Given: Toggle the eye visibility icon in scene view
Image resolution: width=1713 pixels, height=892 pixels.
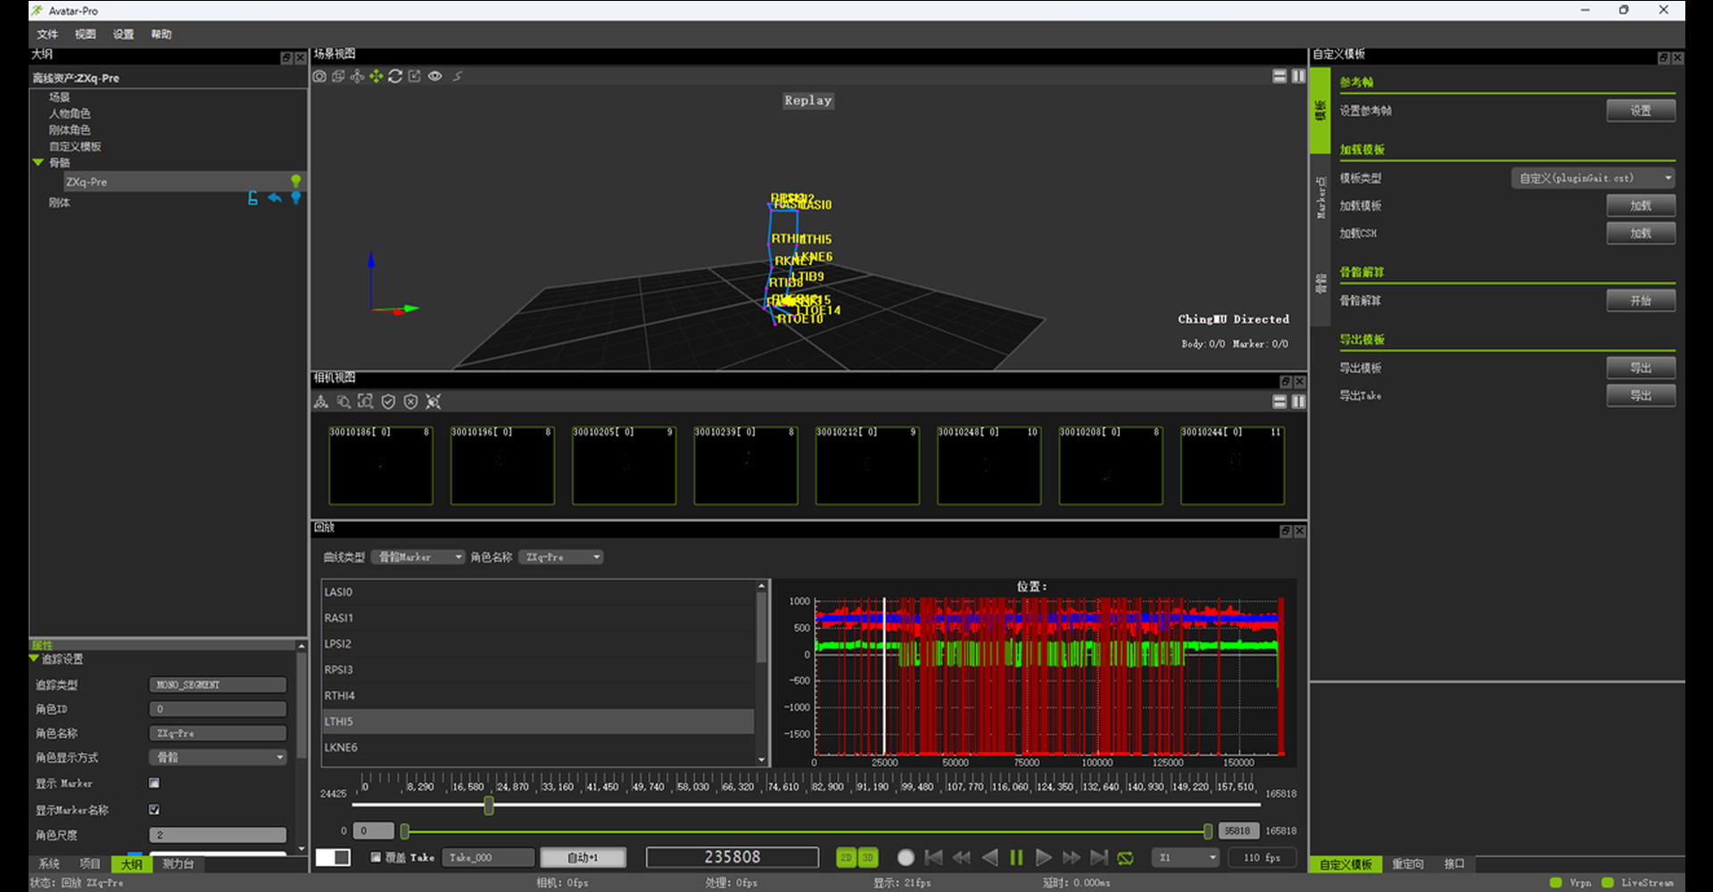Looking at the screenshot, I should (434, 77).
